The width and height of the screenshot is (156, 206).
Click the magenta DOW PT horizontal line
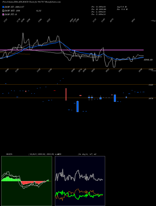click(72, 50)
